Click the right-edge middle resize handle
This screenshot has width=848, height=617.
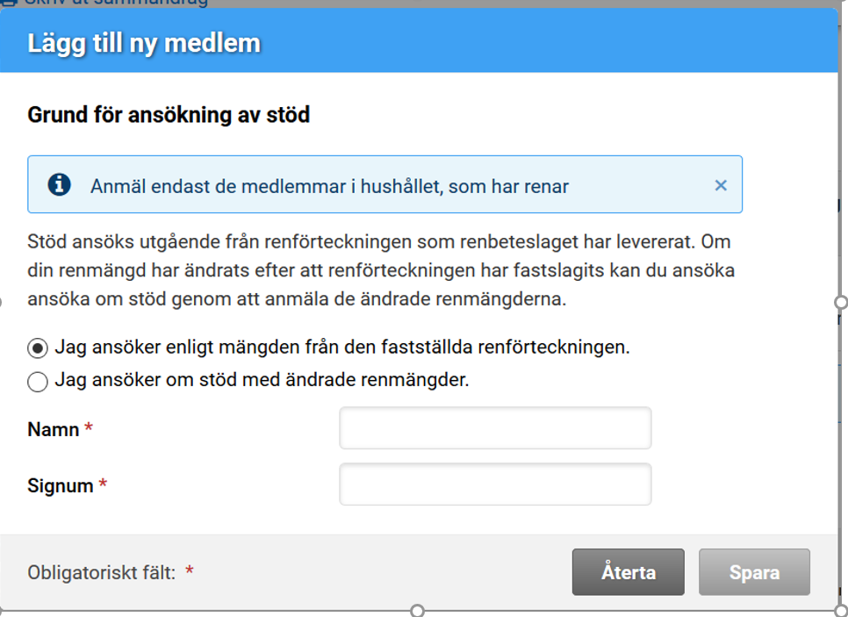[x=841, y=302]
